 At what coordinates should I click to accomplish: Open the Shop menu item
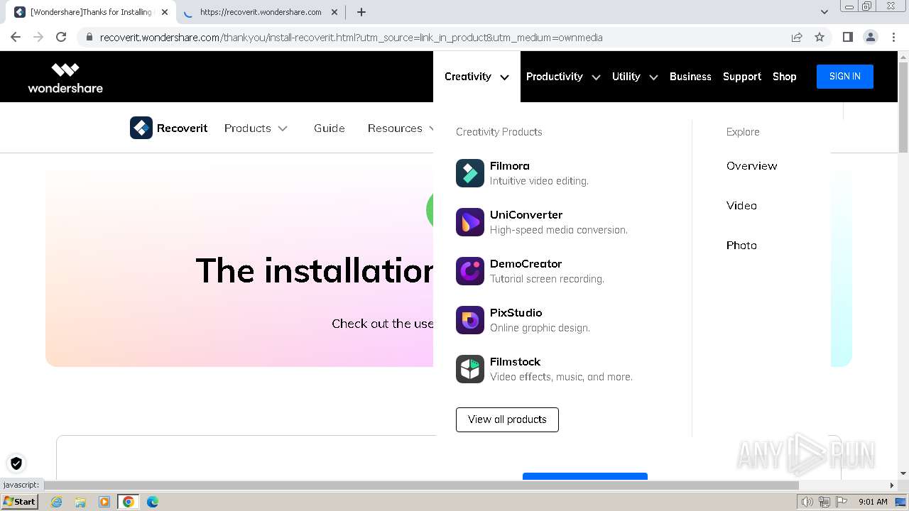click(x=785, y=77)
